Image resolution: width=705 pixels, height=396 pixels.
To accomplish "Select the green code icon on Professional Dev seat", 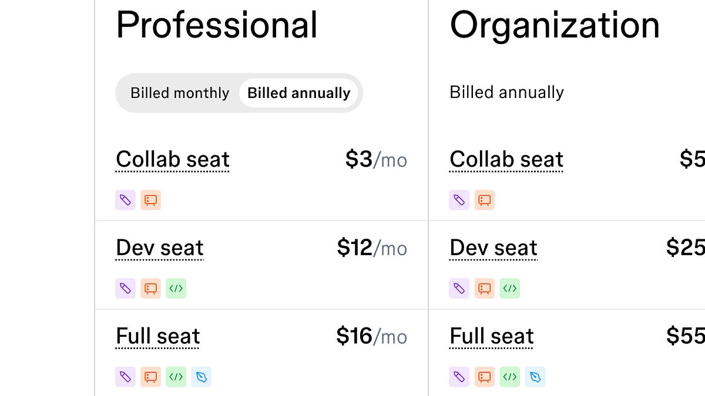I will click(176, 288).
